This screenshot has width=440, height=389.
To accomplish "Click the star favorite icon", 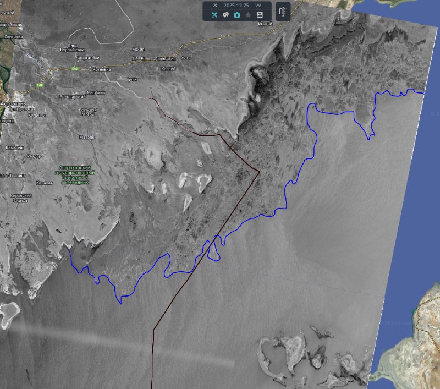I will click(248, 15).
